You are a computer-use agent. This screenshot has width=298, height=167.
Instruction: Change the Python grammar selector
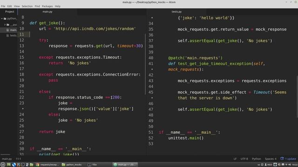click(257, 159)
